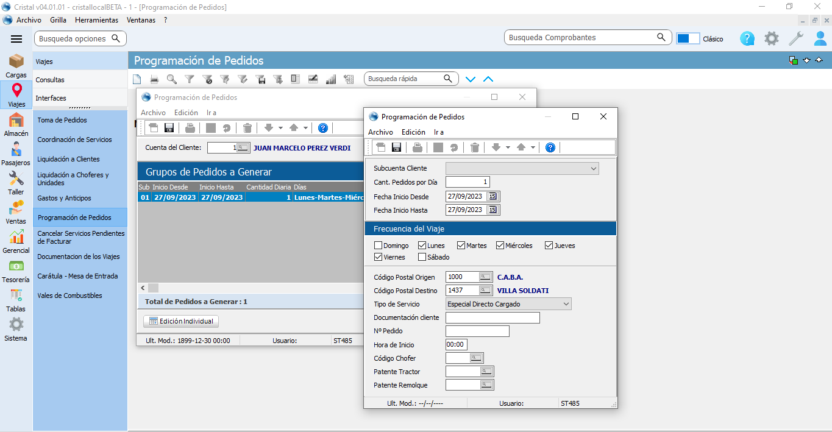Image resolution: width=832 pixels, height=432 pixels.
Task: Uncheck the Miércoles checkbox
Action: pyautogui.click(x=500, y=246)
